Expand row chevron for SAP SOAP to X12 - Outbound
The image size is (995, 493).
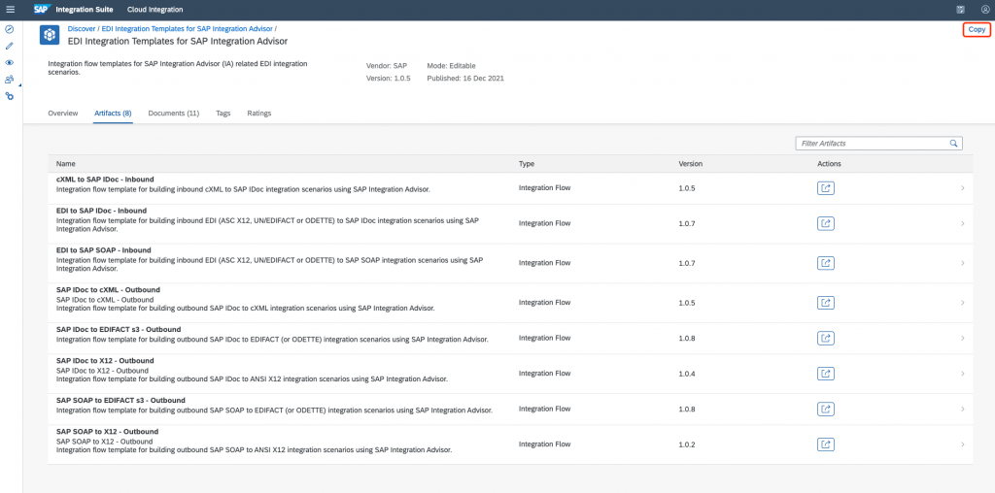coord(963,444)
